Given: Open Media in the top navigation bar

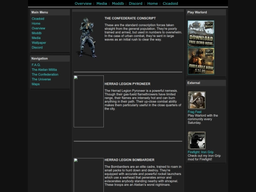Looking at the screenshot, I should [x=101, y=3].
